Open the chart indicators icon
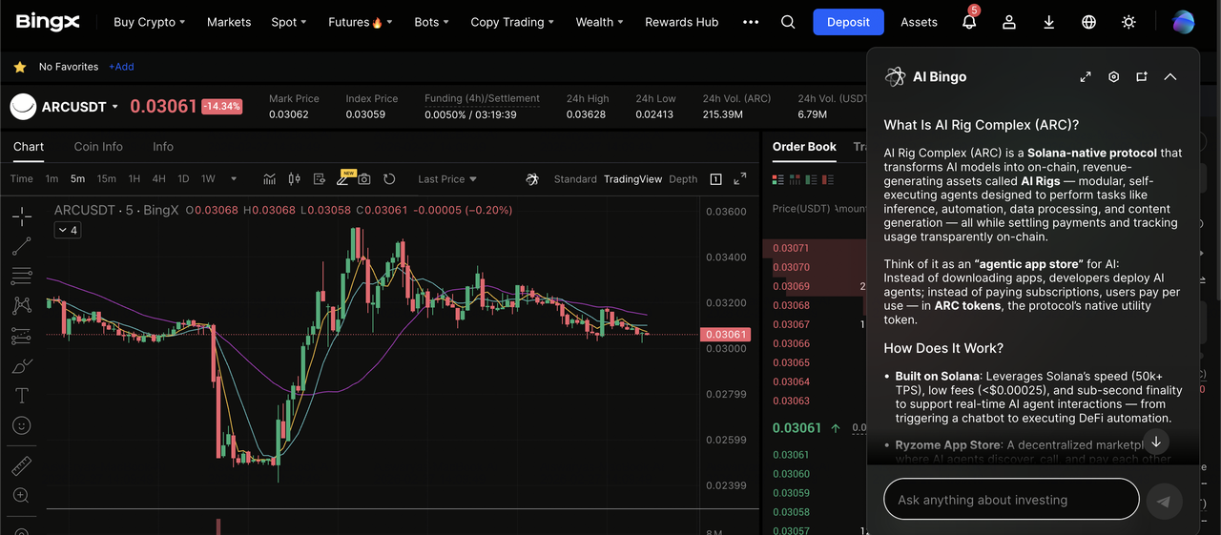This screenshot has width=1221, height=535. coord(270,179)
